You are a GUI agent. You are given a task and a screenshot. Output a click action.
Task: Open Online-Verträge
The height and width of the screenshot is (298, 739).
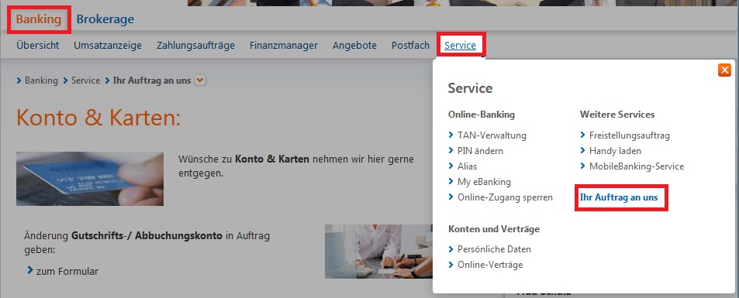click(x=490, y=265)
